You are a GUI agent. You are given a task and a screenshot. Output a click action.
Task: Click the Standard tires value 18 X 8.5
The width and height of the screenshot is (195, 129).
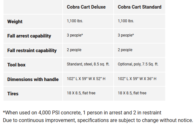(132, 93)
